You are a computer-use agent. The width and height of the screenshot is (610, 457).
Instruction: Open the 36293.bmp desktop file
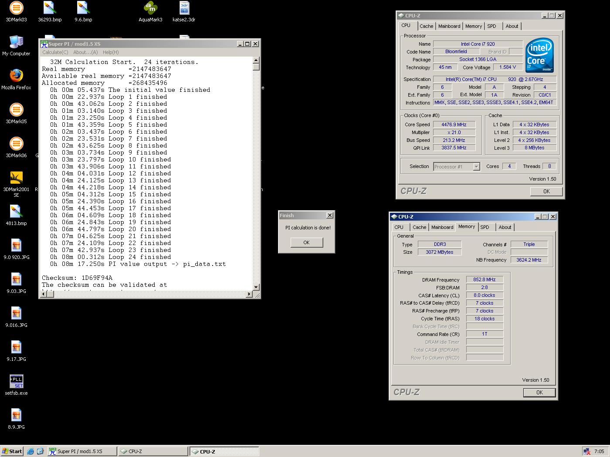click(50, 11)
